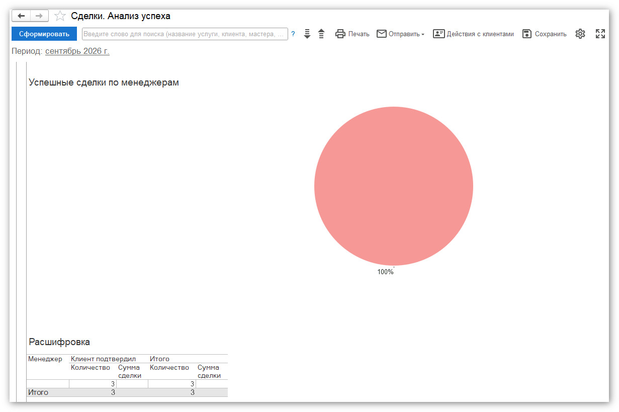Viewport: 619px width, 412px height.
Task: Click the 100% pie chart label
Action: (386, 272)
